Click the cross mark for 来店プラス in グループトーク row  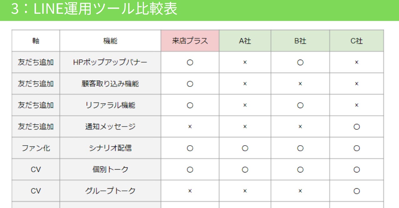[190, 191]
